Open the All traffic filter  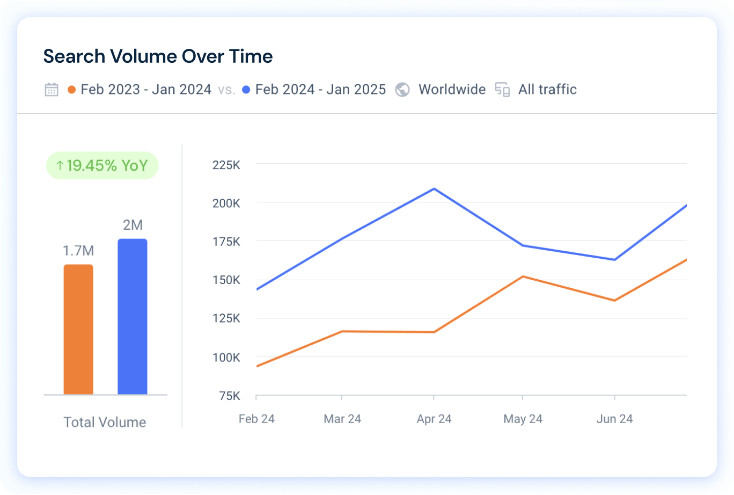coord(547,90)
